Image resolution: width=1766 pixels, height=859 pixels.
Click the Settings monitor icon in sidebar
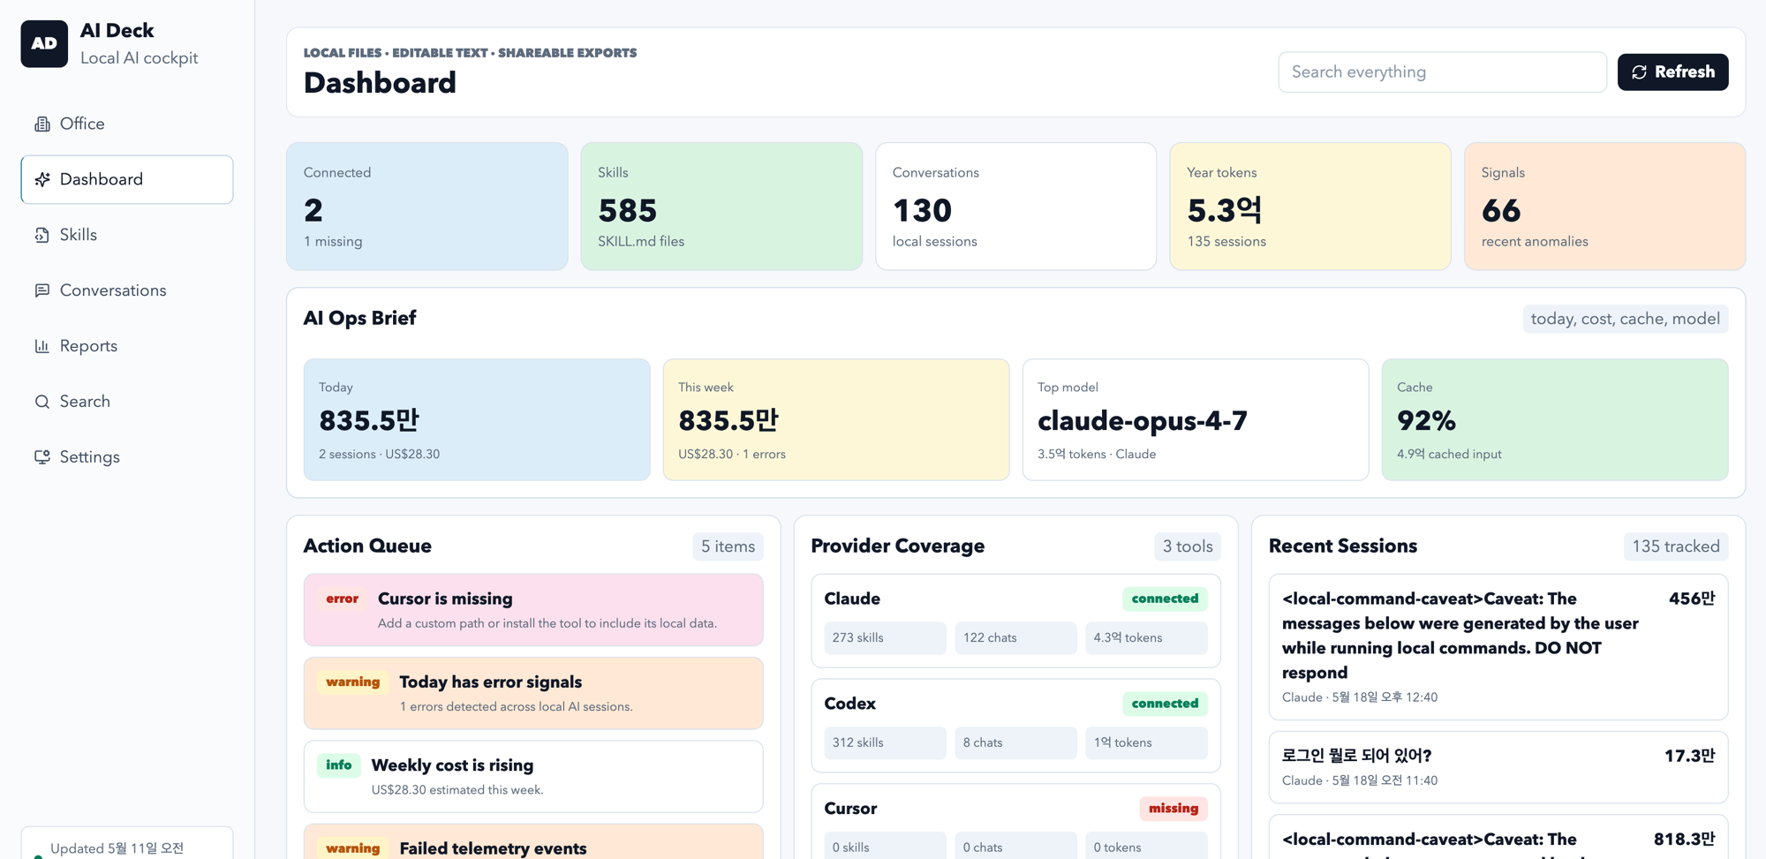[x=42, y=457]
